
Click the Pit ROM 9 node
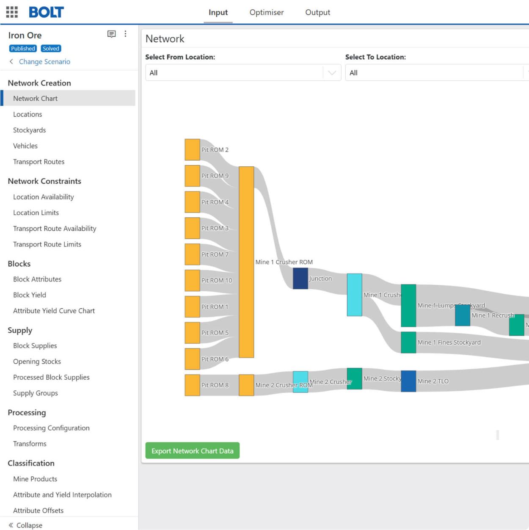click(x=193, y=176)
